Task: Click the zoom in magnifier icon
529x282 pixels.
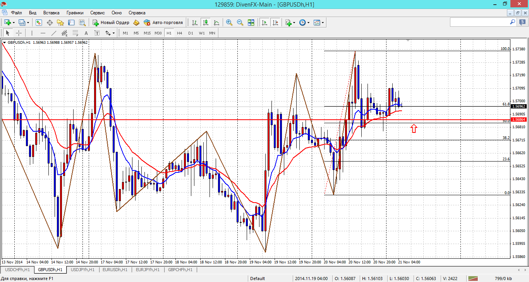Action: pyautogui.click(x=229, y=22)
